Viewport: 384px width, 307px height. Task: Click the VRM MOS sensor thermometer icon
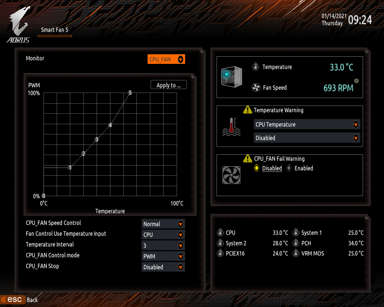click(296, 253)
